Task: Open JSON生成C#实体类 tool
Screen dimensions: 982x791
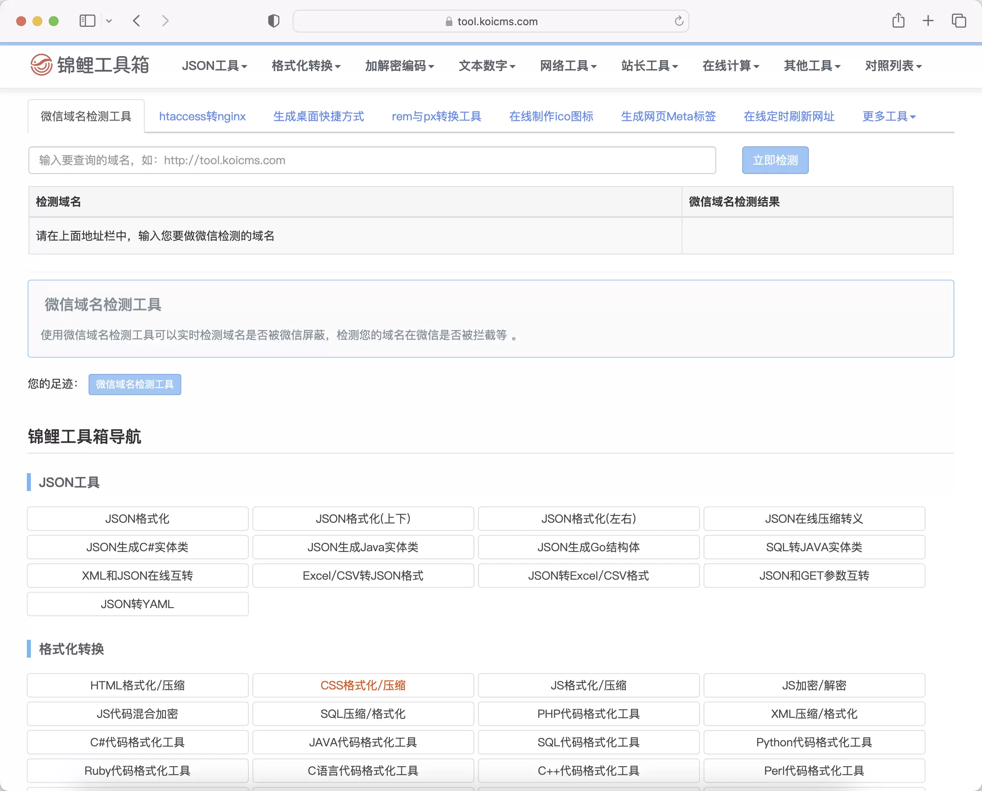Action: pos(138,547)
